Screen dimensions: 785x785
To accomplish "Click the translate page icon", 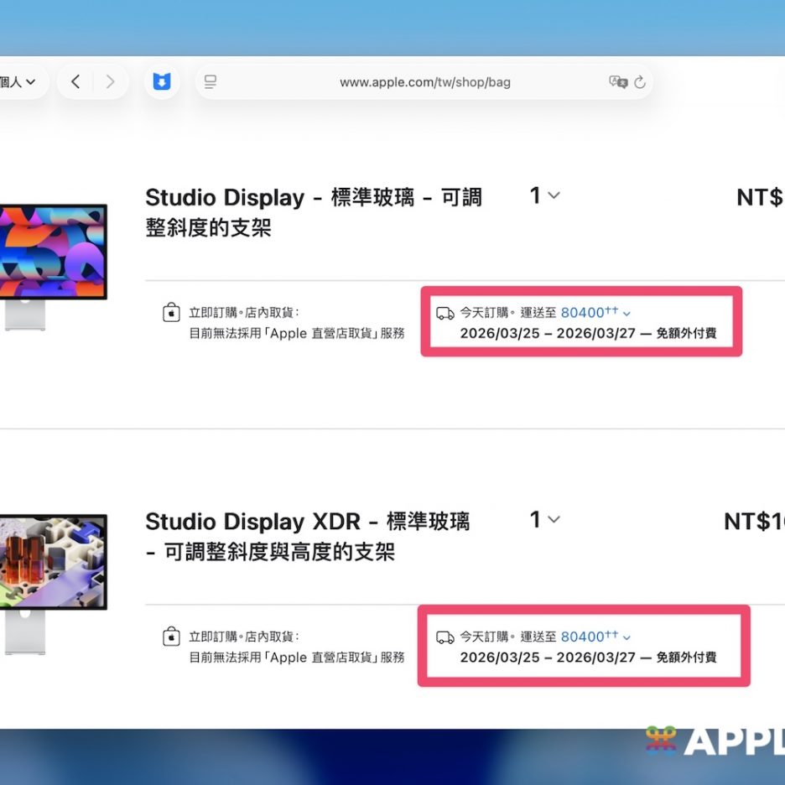I will [x=617, y=82].
